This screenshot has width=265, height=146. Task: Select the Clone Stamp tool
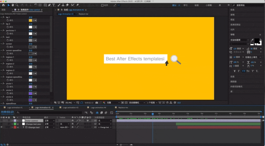tap(63, 5)
